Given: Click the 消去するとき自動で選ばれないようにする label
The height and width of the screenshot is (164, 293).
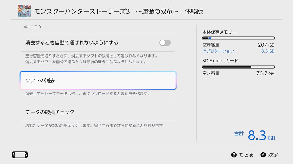Looking at the screenshot, I should point(72,43).
